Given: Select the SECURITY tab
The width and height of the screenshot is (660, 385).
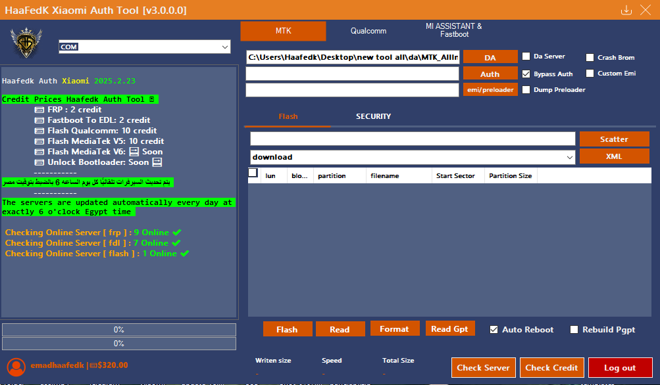Looking at the screenshot, I should [x=374, y=116].
